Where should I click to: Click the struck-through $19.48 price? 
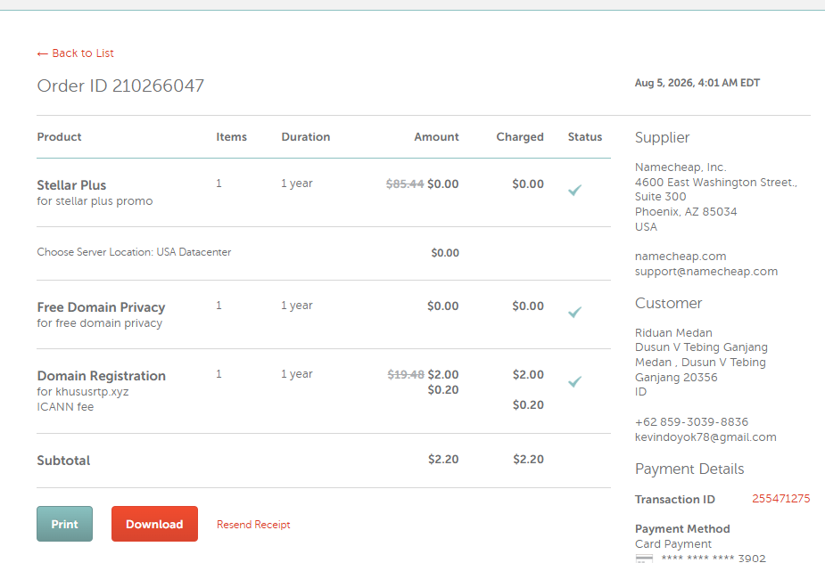406,374
